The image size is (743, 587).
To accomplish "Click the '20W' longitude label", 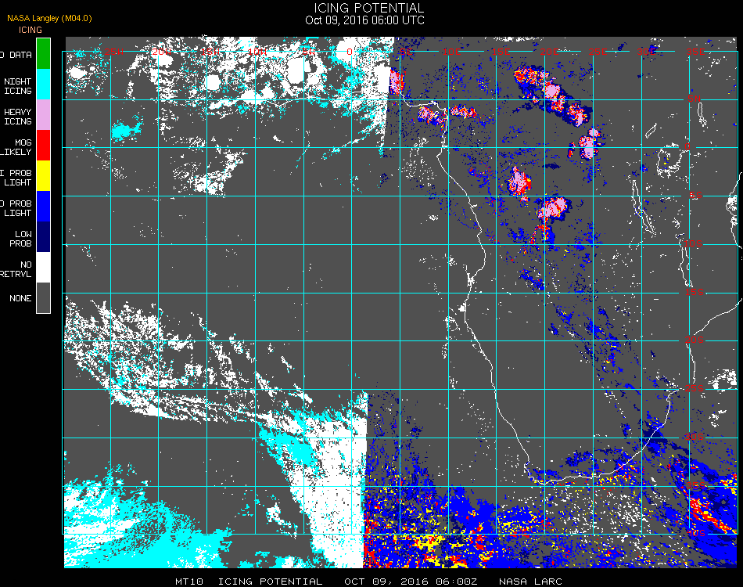I will coord(161,51).
